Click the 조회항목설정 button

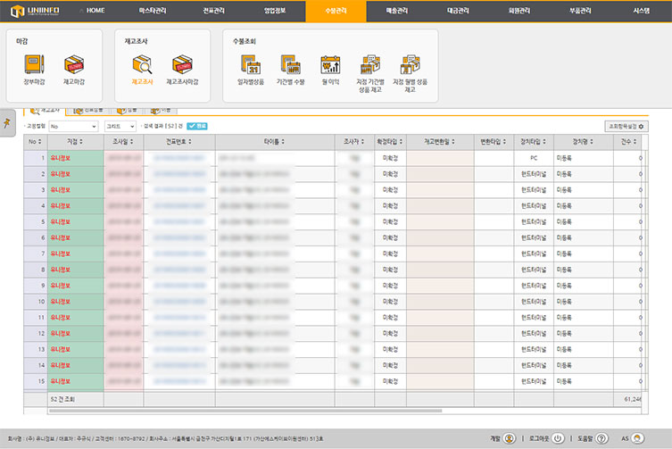pos(626,126)
